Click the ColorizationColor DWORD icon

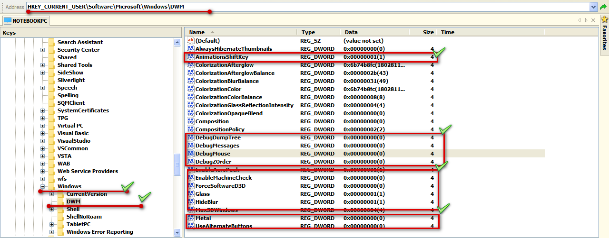click(x=191, y=89)
